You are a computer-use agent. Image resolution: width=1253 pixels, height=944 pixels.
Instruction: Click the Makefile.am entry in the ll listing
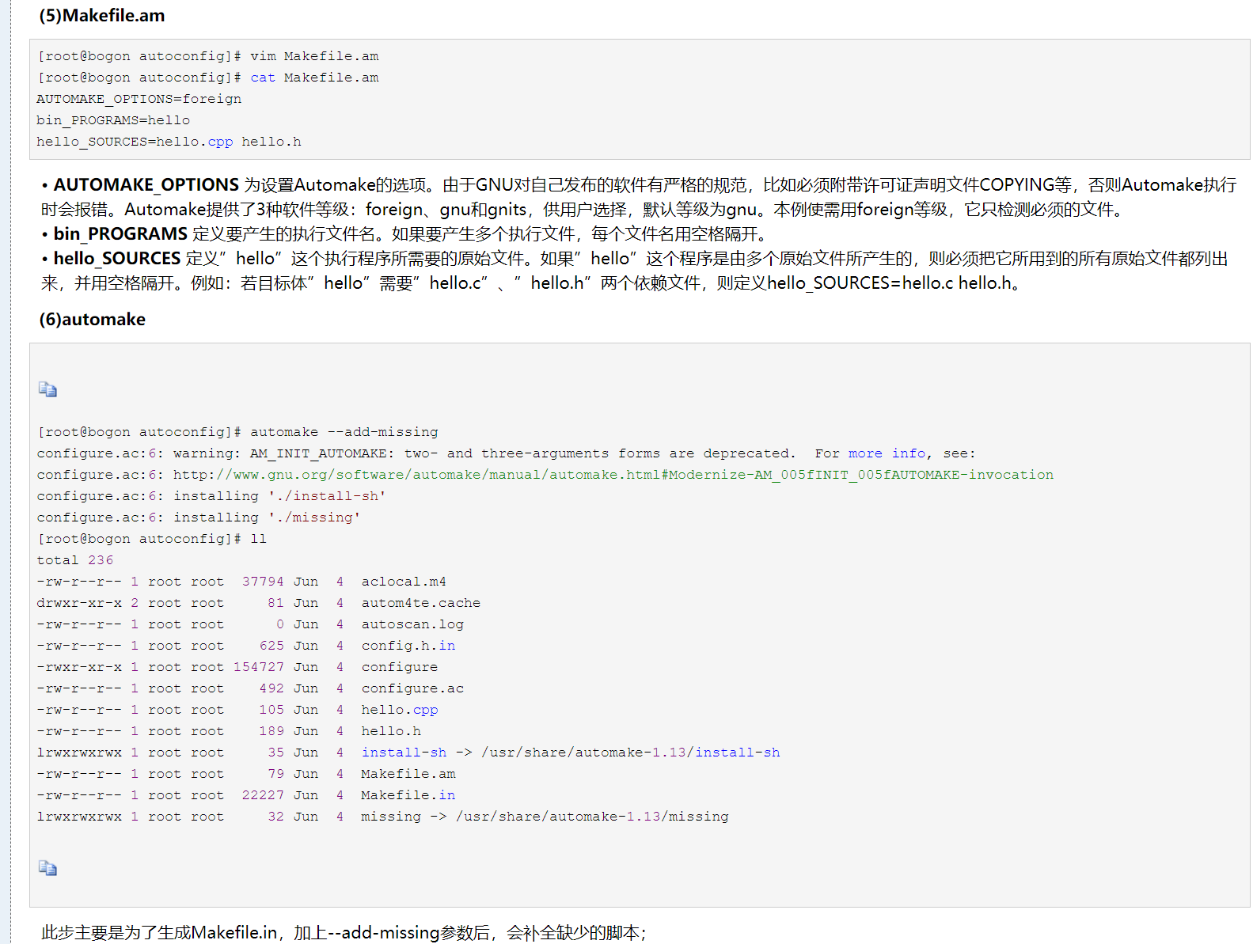408,774
